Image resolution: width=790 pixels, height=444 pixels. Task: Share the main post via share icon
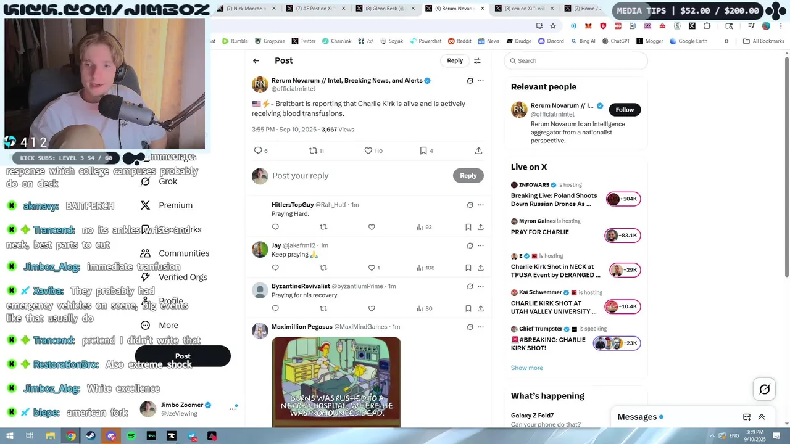[x=478, y=150]
